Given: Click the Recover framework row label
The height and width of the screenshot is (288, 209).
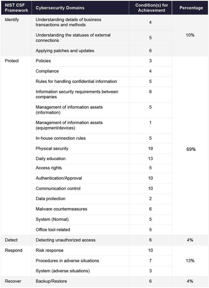Looking at the screenshot, I should tap(13, 281).
